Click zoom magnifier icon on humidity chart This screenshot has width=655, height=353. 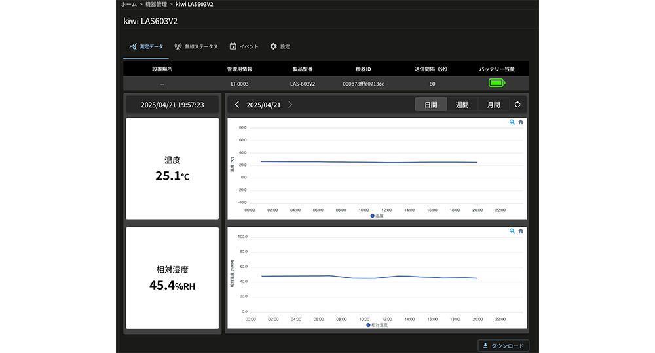click(x=512, y=231)
